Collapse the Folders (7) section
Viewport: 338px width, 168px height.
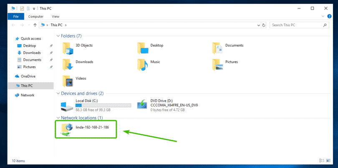click(58, 36)
